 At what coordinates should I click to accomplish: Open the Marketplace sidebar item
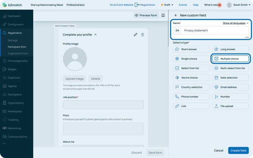click(15, 112)
